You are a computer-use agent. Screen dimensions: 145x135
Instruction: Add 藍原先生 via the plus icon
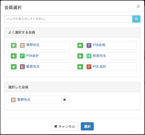pyautogui.click(x=14, y=67)
